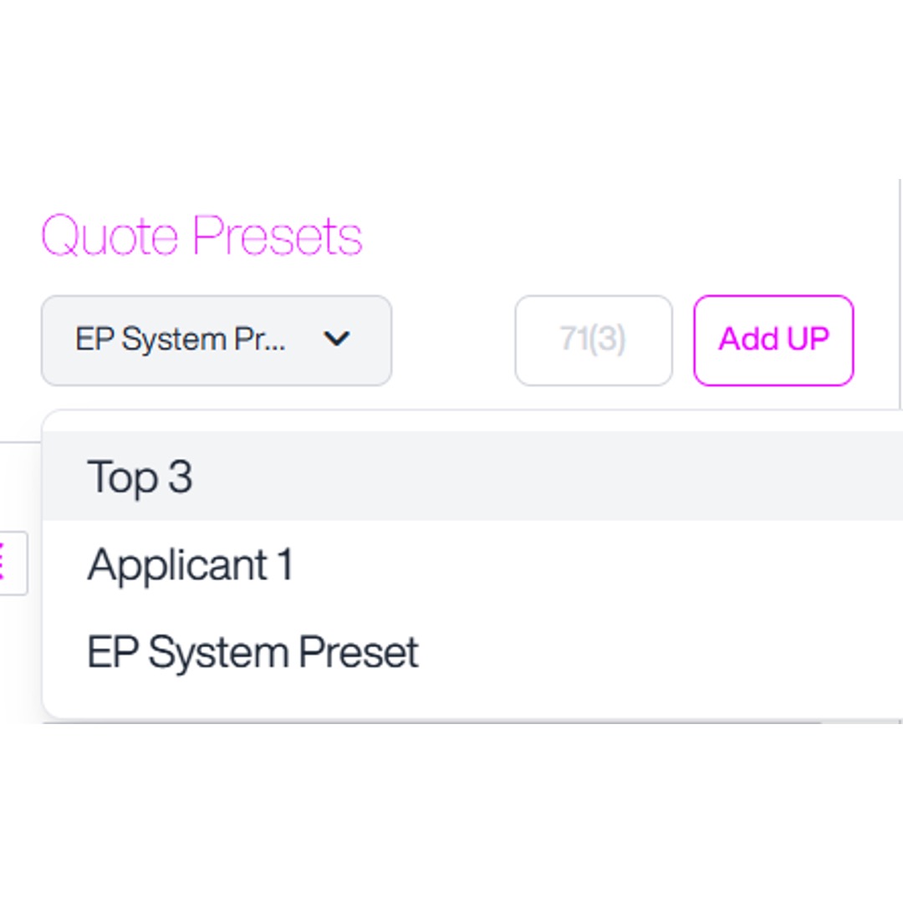903x903 pixels.
Task: Open the EP System Pr... dropdown
Action: (x=216, y=340)
